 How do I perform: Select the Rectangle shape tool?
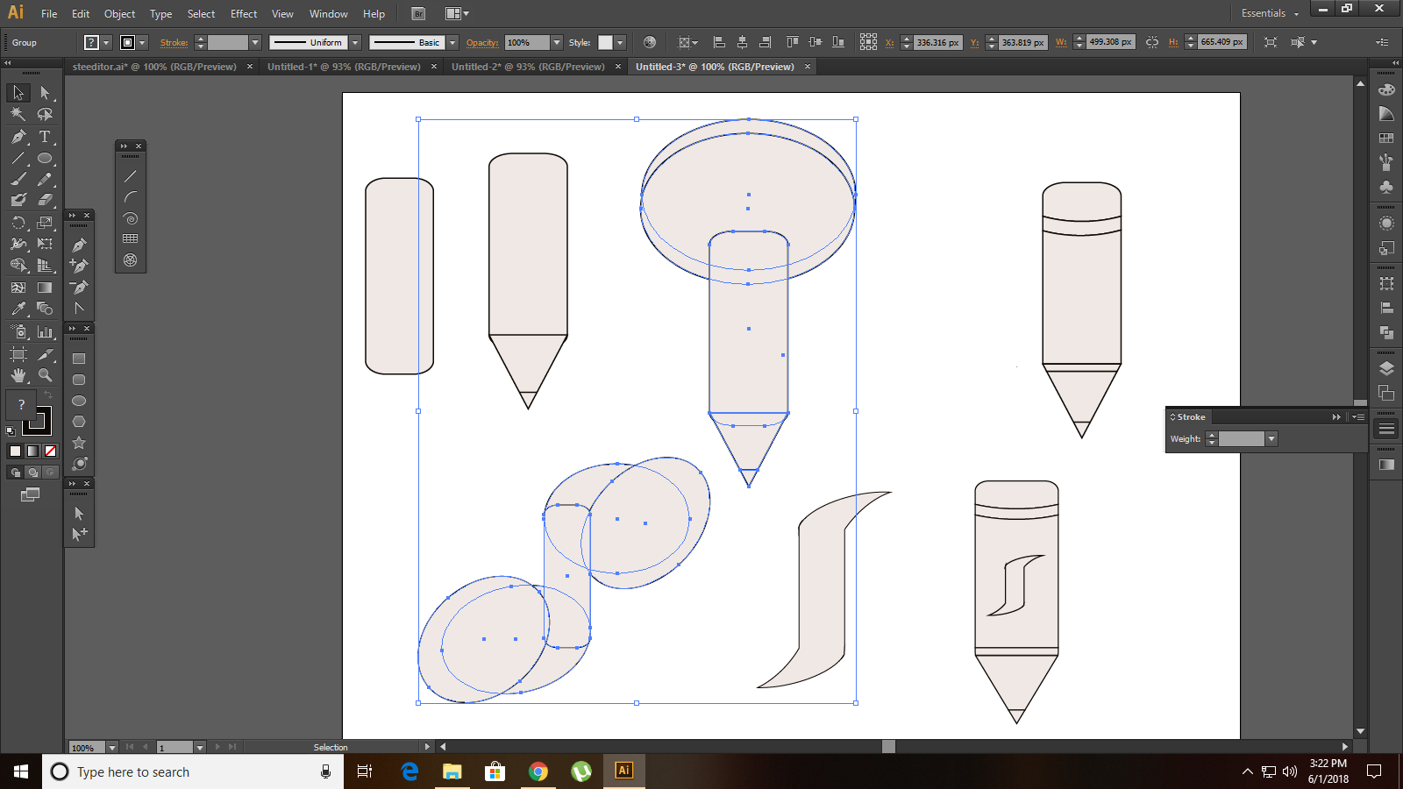pyautogui.click(x=79, y=357)
